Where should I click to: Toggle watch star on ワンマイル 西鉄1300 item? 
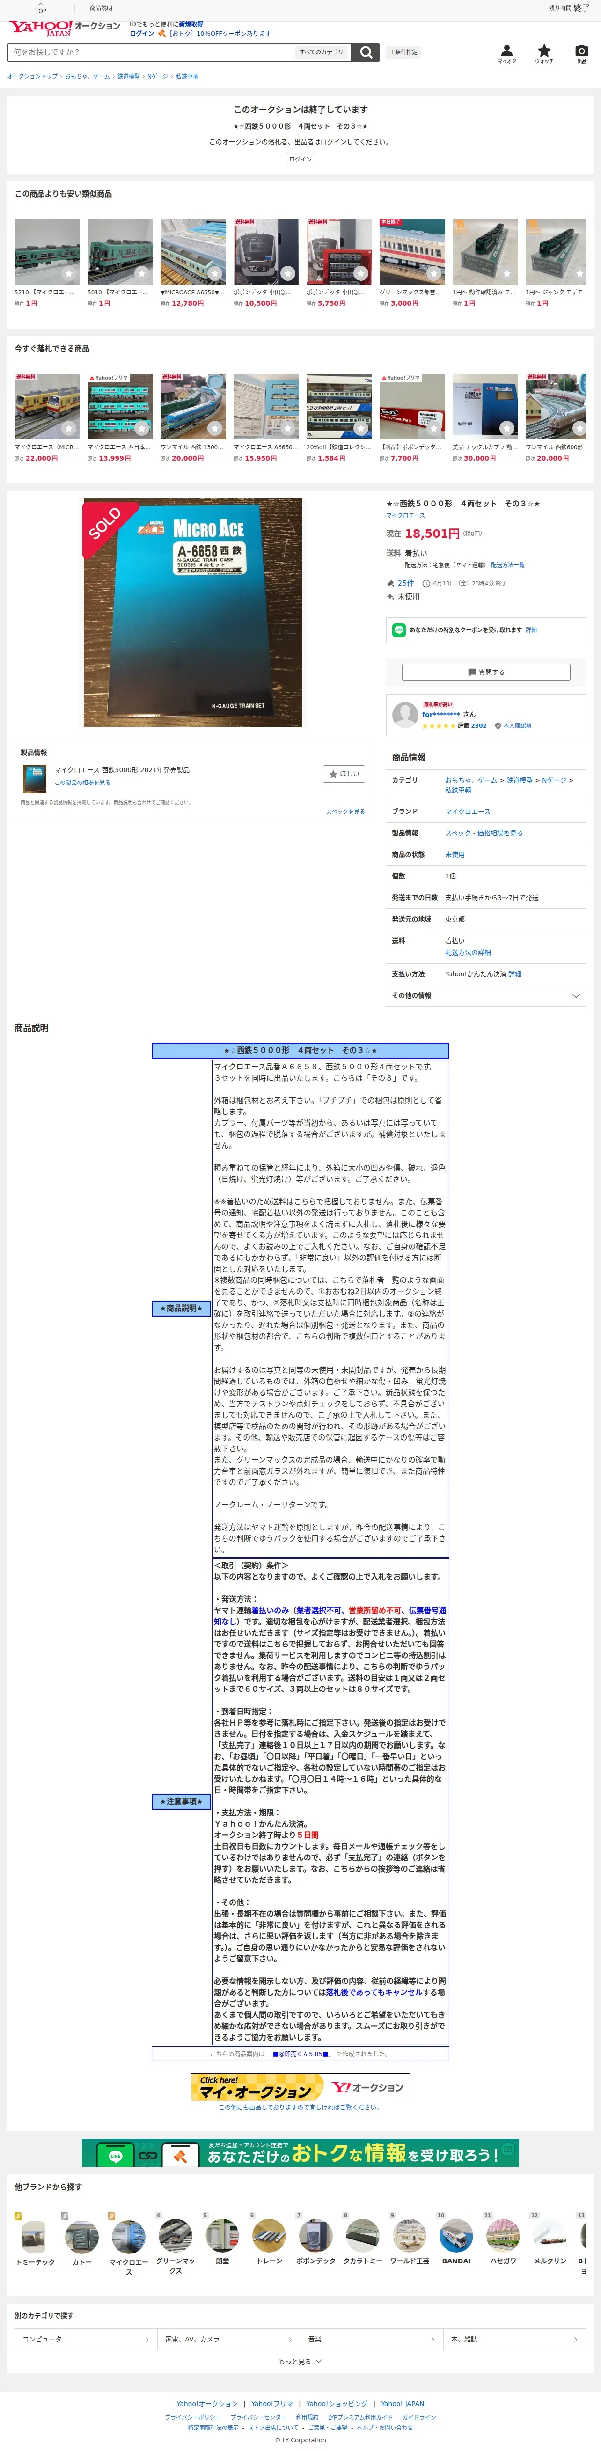click(215, 428)
